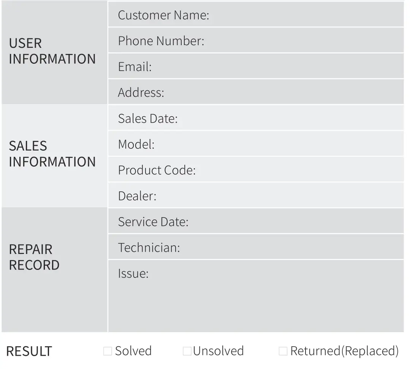Click the Solved label text
This screenshot has height=369, width=410.
(x=133, y=351)
